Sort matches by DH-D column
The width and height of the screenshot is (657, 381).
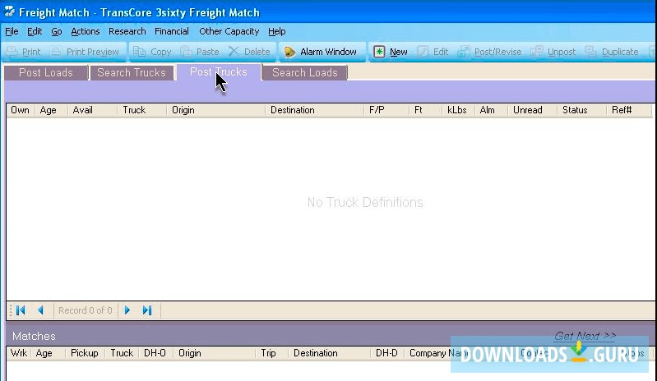(387, 353)
